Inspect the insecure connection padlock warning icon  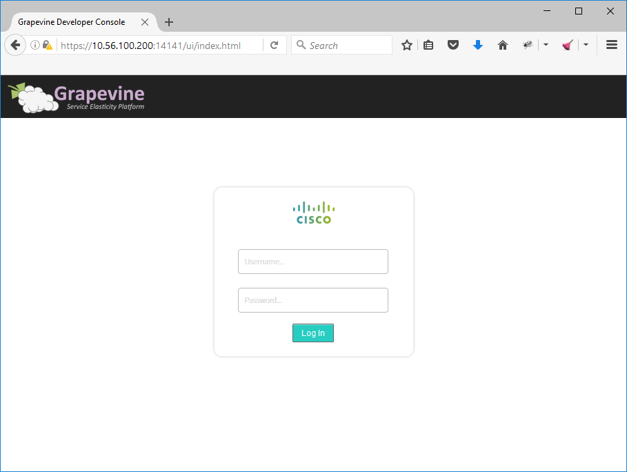pos(48,46)
